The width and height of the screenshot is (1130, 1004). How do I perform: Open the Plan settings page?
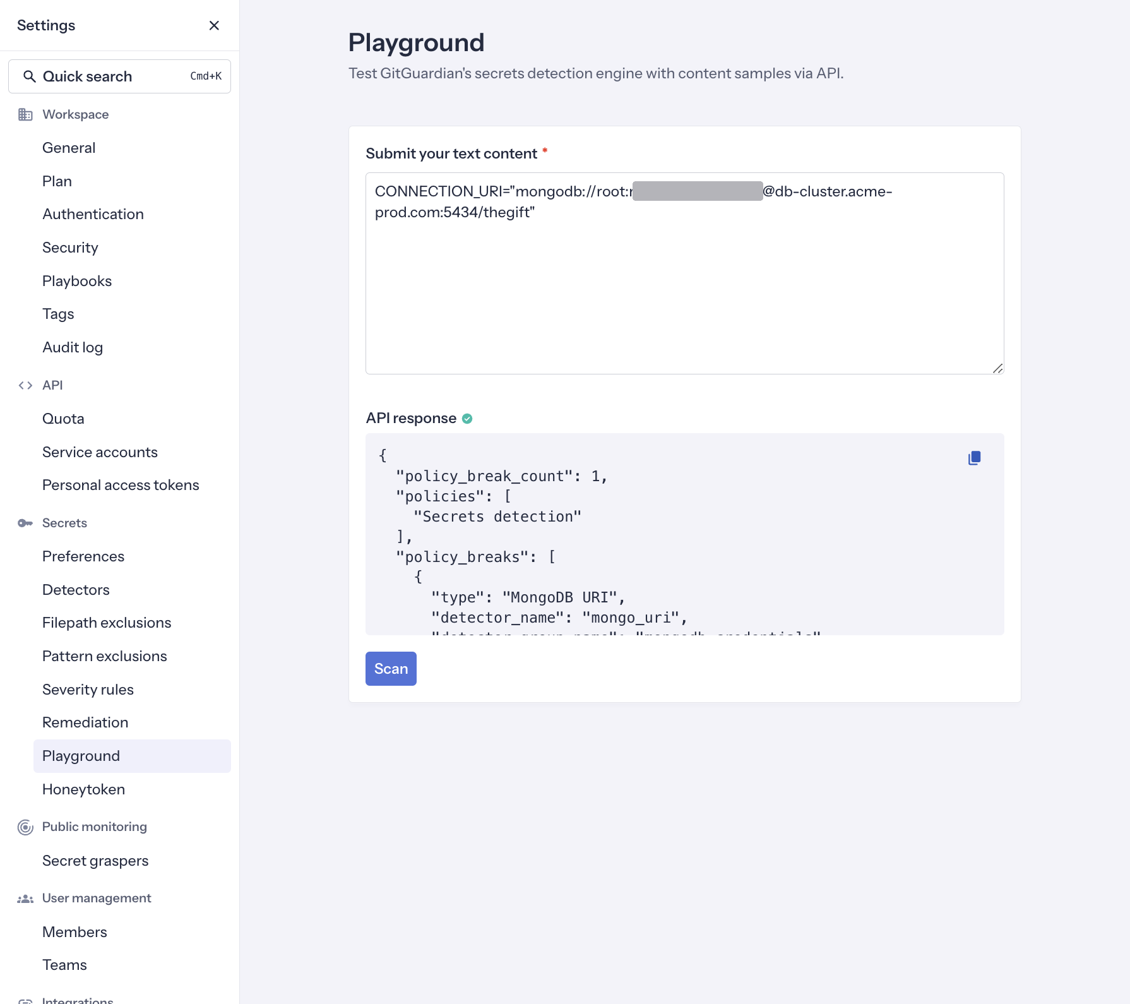click(x=57, y=181)
